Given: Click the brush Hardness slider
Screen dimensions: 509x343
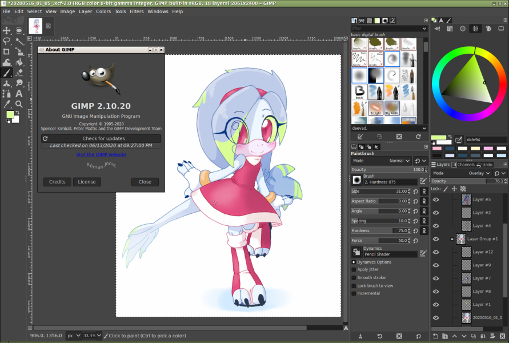Looking at the screenshot, I should point(381,230).
